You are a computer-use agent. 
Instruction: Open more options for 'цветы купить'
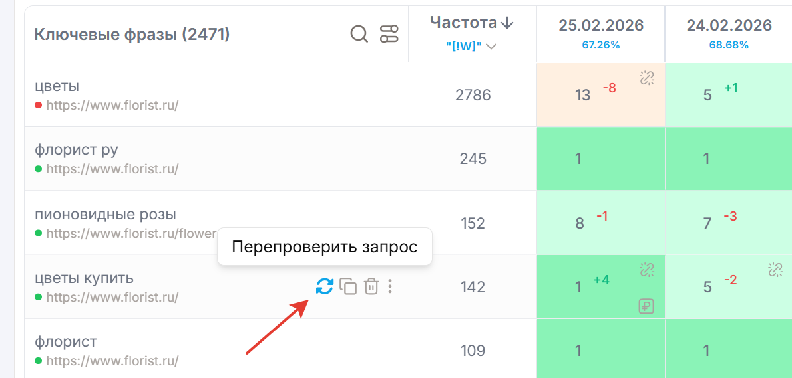click(390, 286)
